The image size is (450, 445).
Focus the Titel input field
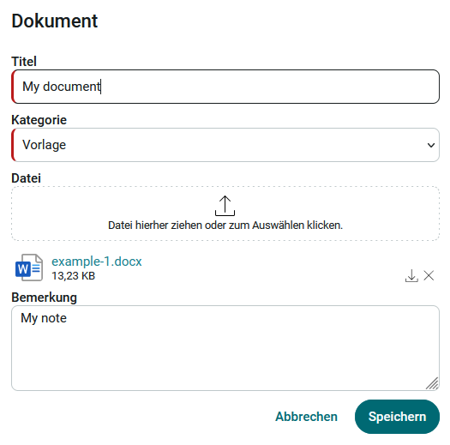225,87
